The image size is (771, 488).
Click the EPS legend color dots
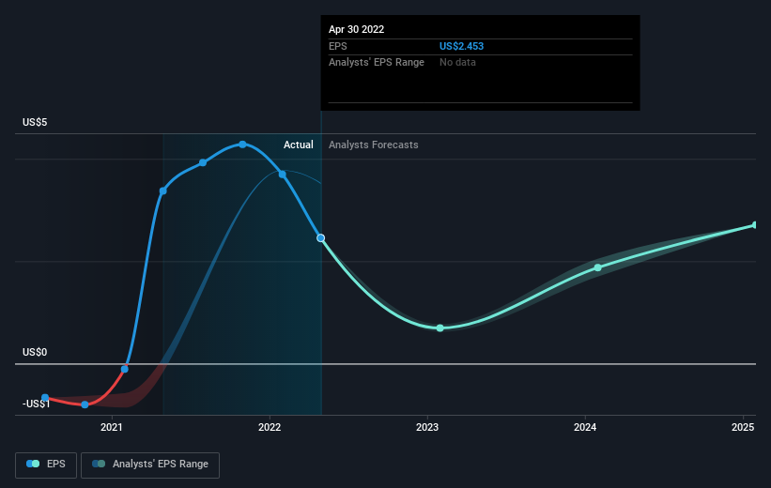click(x=34, y=464)
